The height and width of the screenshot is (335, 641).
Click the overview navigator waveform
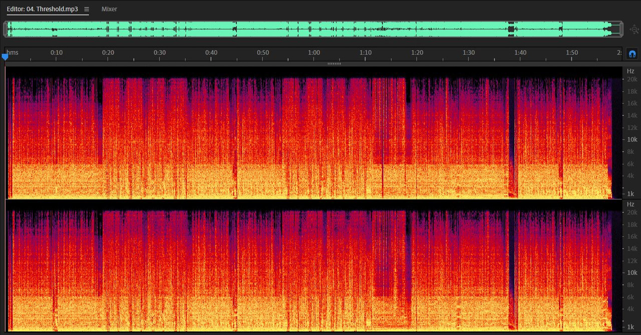click(313, 29)
